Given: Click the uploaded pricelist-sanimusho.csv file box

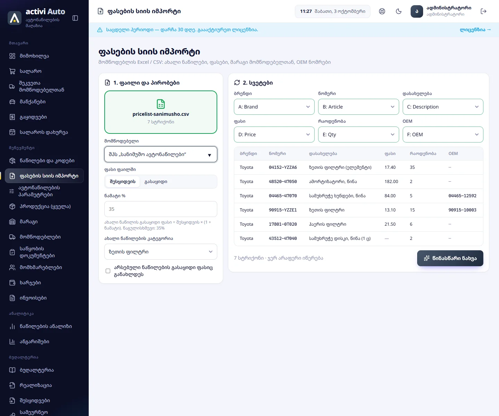Looking at the screenshot, I should point(161,112).
